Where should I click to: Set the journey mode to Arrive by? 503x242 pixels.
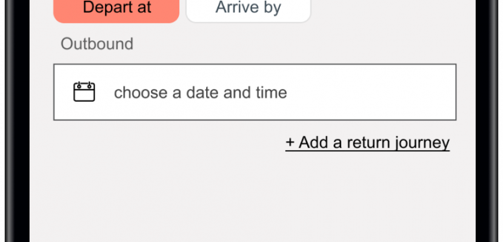click(248, 10)
